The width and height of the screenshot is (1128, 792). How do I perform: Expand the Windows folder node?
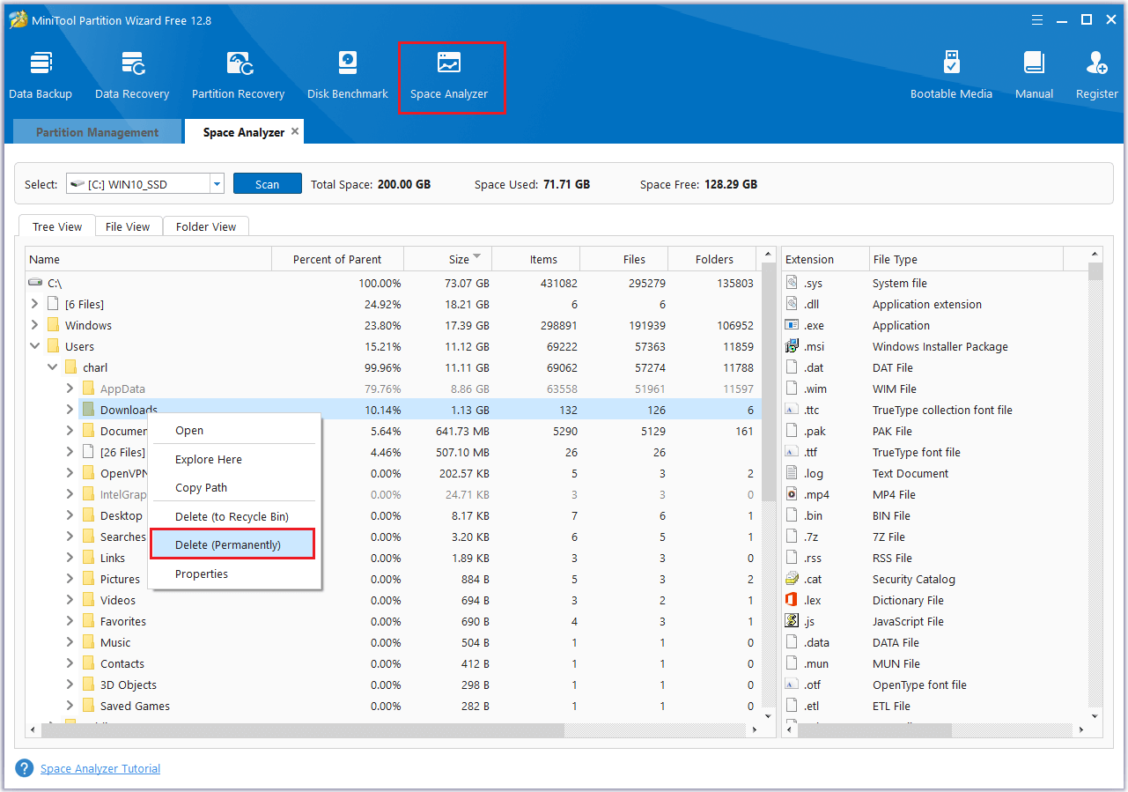coord(34,325)
